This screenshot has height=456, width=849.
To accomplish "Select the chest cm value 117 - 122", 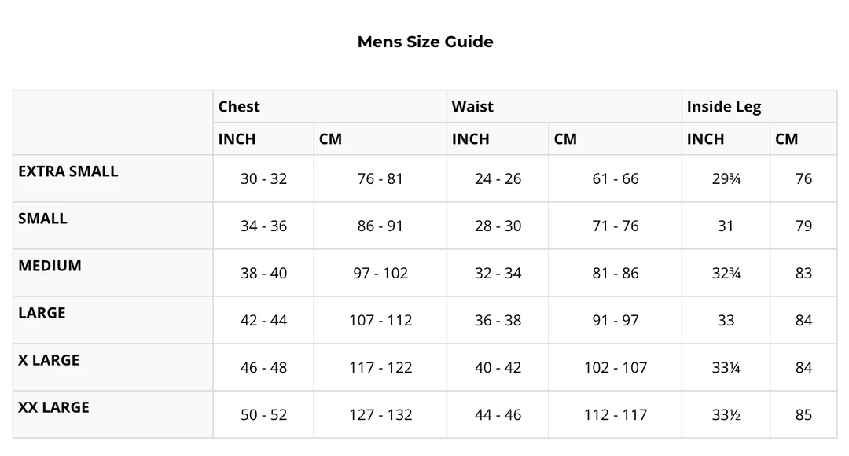I will pyautogui.click(x=380, y=367).
